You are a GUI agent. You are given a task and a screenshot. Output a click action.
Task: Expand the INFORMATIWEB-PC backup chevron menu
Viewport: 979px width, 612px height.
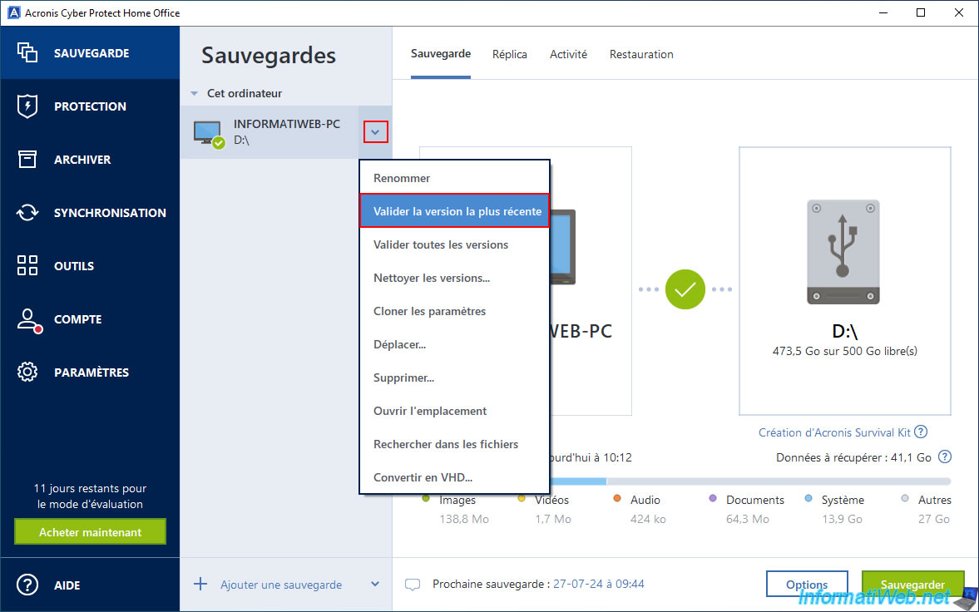point(375,131)
